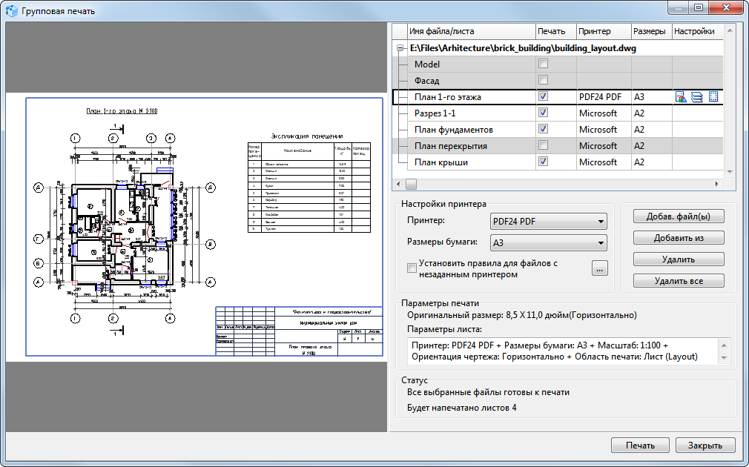This screenshot has width=749, height=467.
Task: Click the horizontal scrollbar thumb of sheet list
Action: click(411, 183)
